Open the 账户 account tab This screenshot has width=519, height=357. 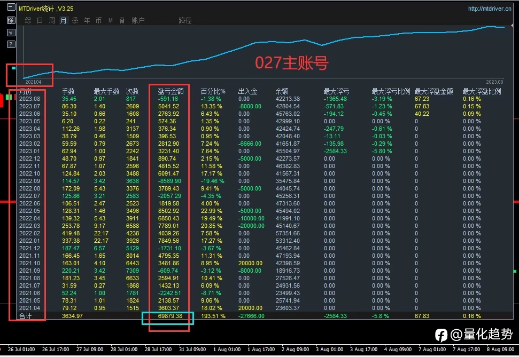coord(138,20)
